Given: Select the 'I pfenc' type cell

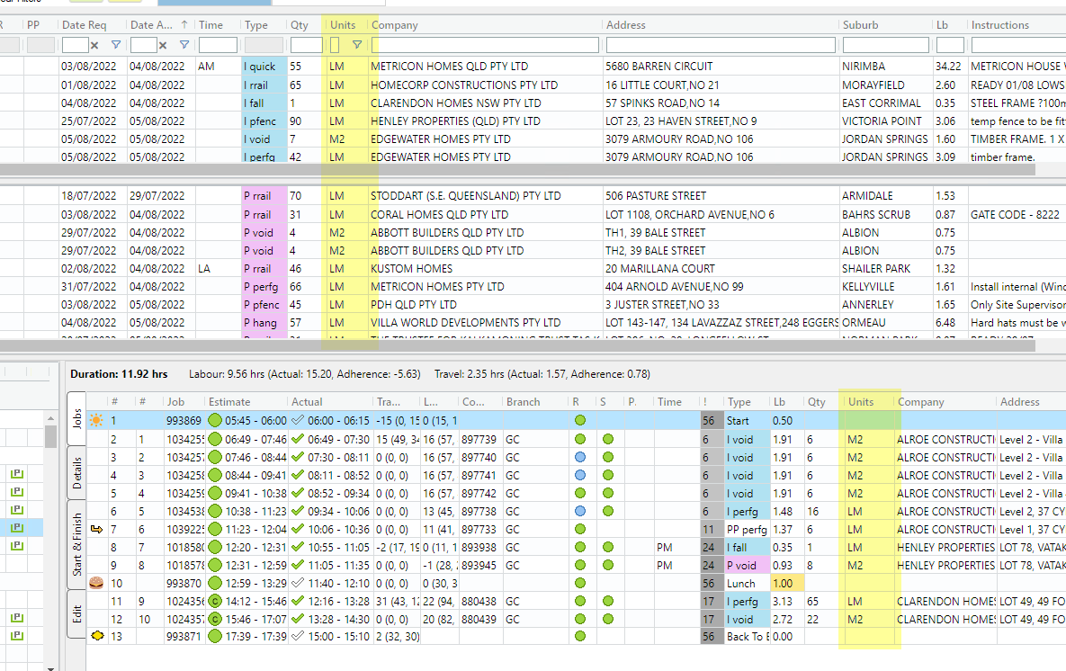Looking at the screenshot, I should pos(264,121).
